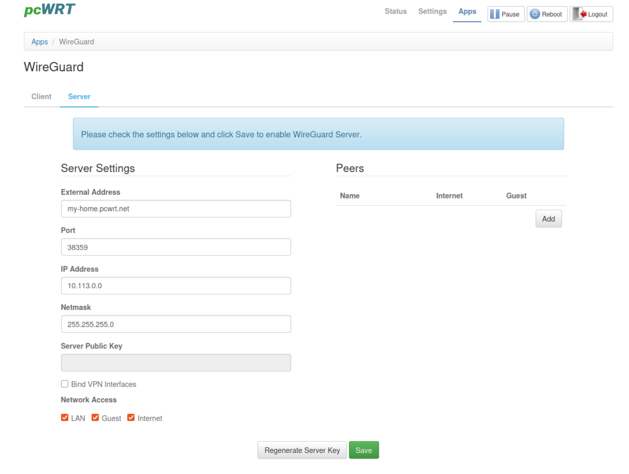Select the Netmask text field
629x474 pixels.
point(176,324)
